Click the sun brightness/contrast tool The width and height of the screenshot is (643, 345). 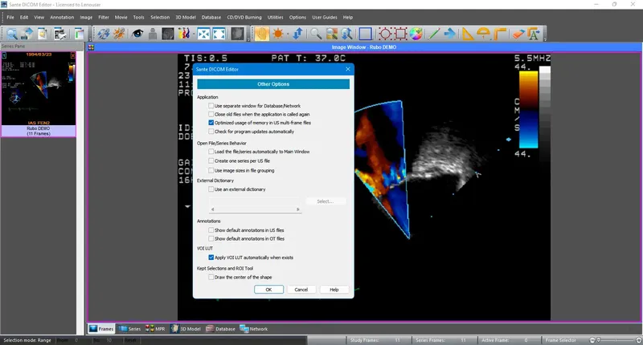(277, 34)
